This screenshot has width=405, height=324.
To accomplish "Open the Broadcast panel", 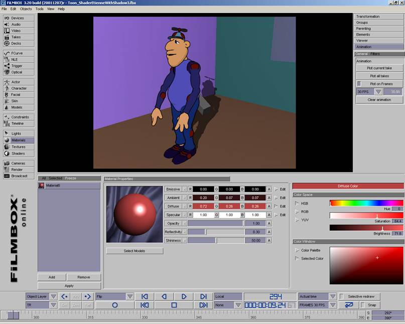I will pos(19,176).
